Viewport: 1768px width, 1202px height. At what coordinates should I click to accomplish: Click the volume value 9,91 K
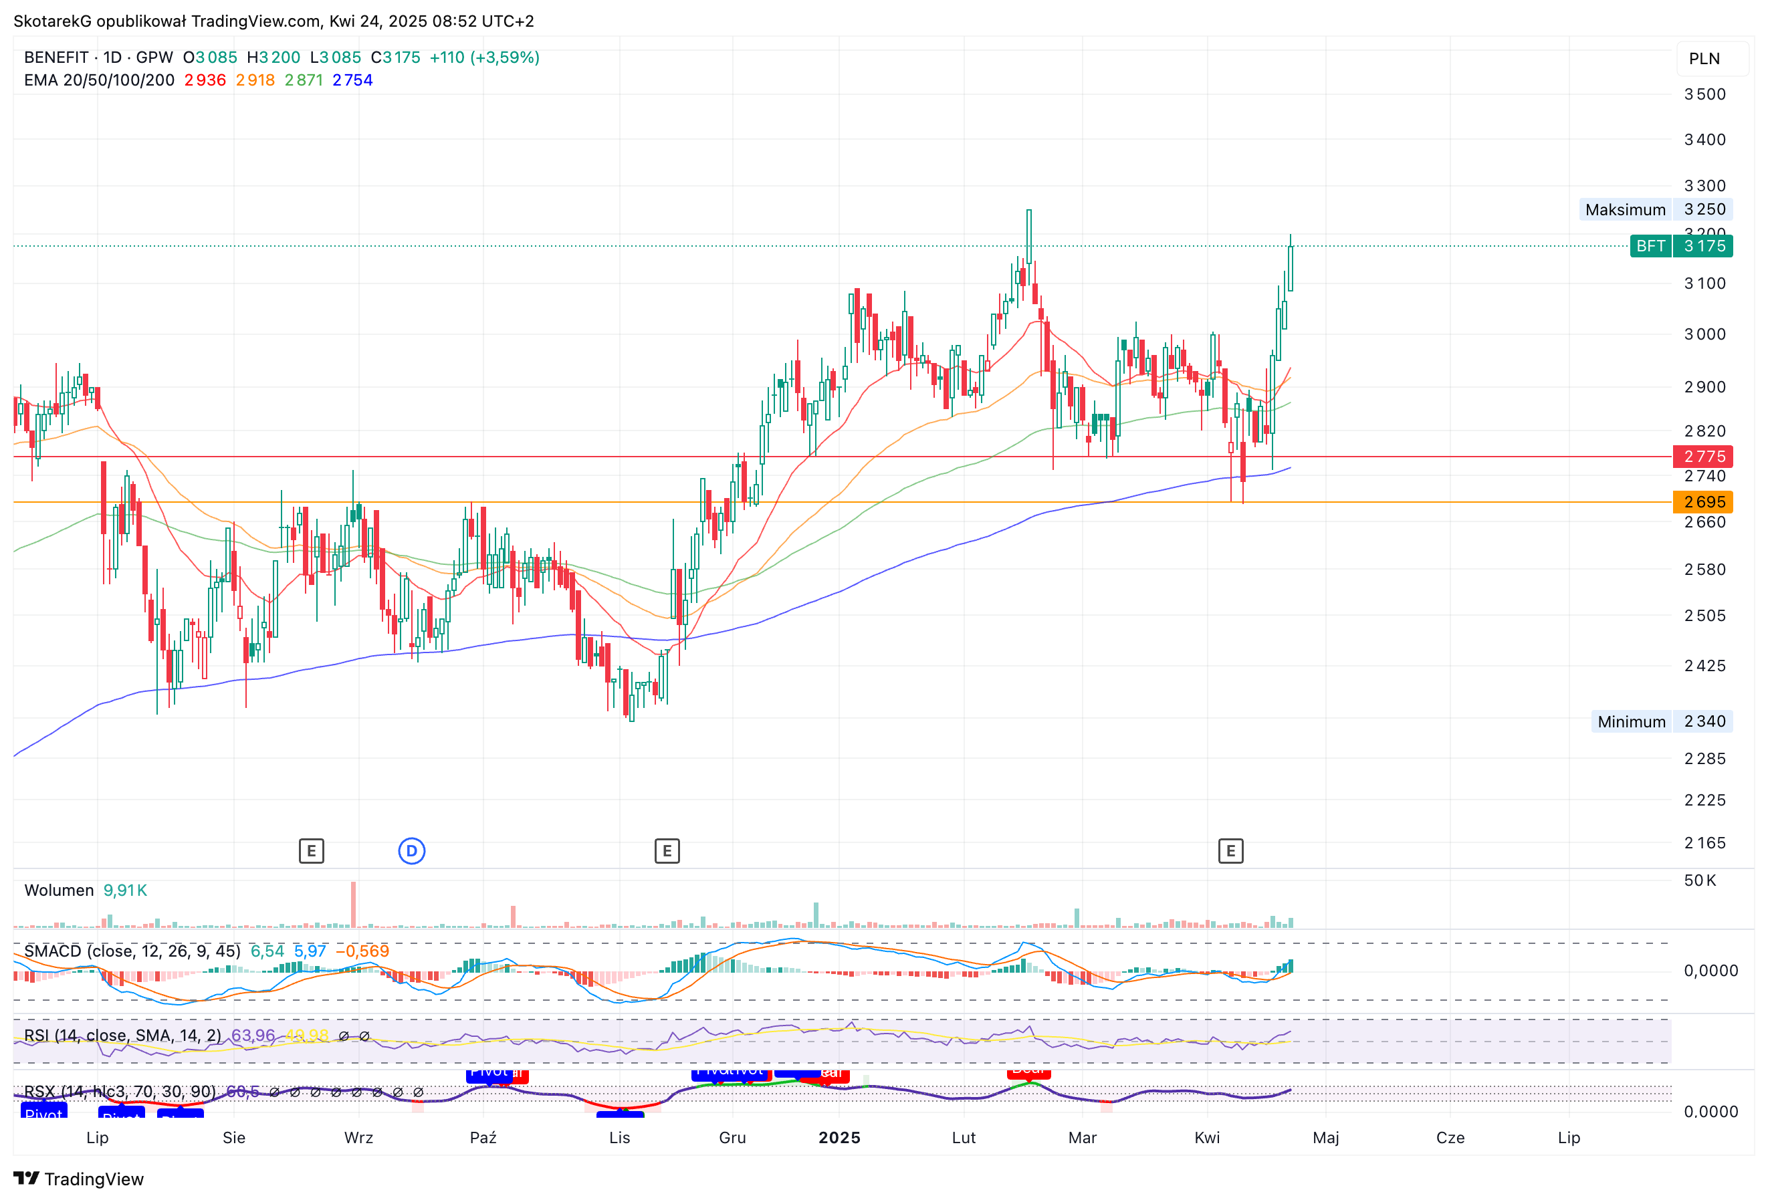(126, 890)
